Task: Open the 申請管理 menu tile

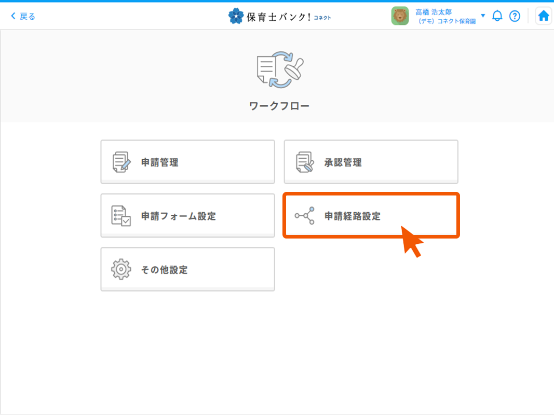Action: (187, 162)
